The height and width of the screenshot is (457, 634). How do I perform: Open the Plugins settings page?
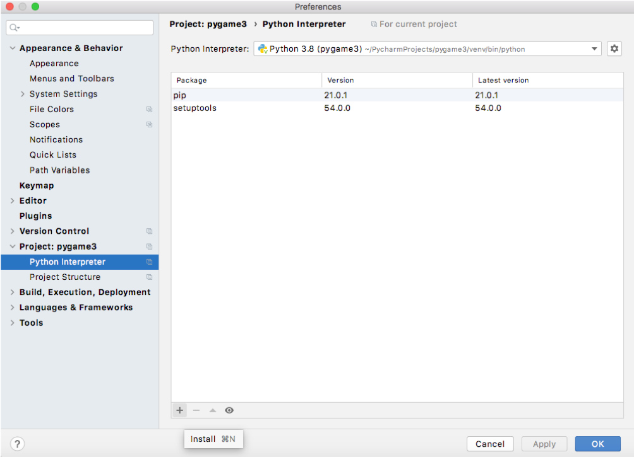(x=35, y=216)
